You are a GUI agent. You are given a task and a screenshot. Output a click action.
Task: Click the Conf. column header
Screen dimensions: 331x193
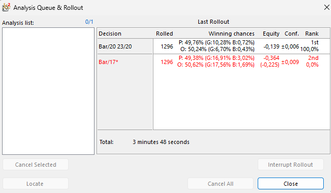pos(292,34)
